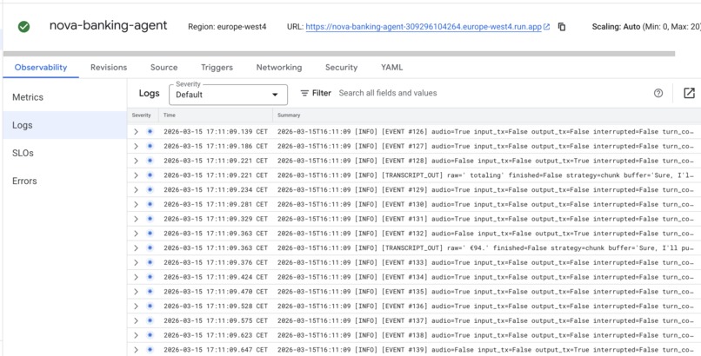701x356 pixels.
Task: Select SLOs in the side panel
Action: click(x=65, y=153)
